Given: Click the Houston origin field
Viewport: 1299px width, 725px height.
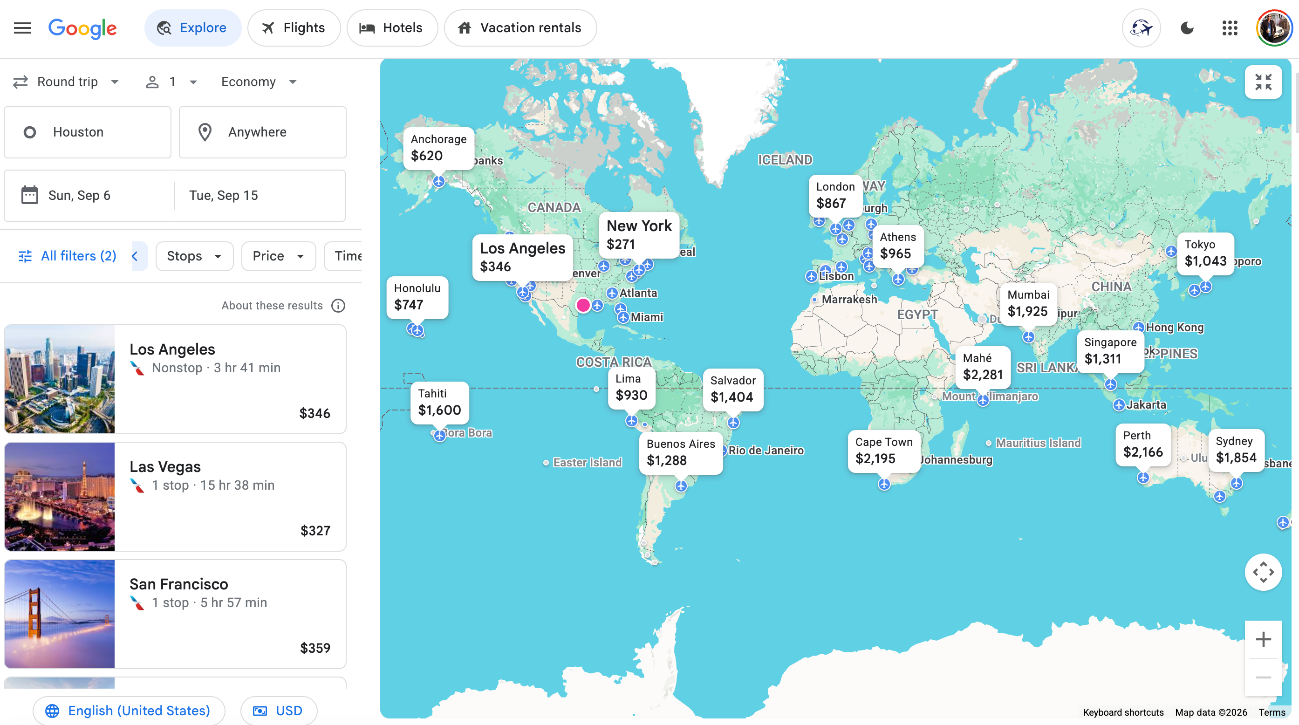Looking at the screenshot, I should pos(88,132).
